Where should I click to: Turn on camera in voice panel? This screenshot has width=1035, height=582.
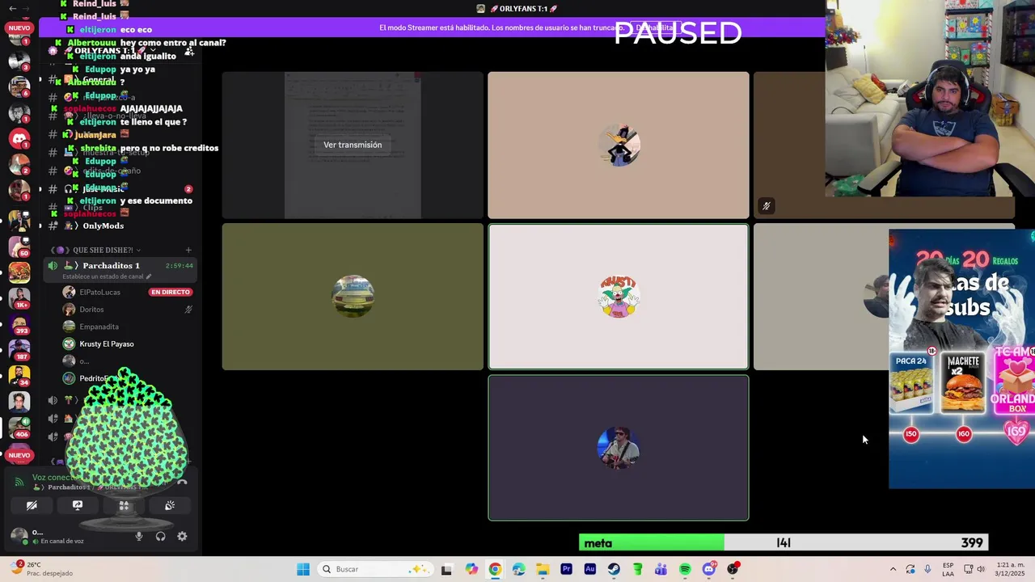pyautogui.click(x=32, y=505)
